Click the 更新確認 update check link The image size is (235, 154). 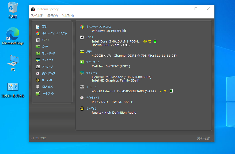(x=203, y=138)
